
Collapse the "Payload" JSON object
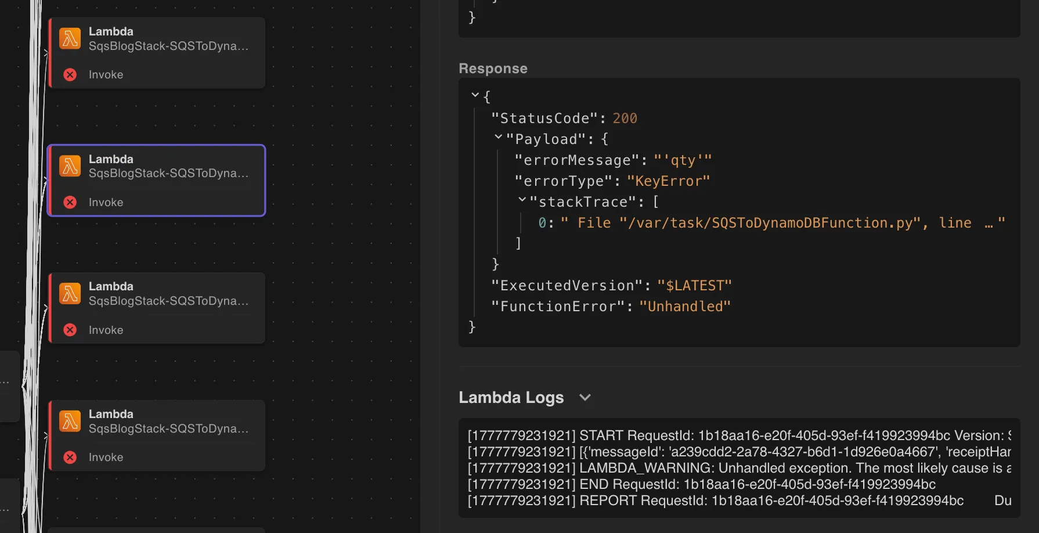(498, 137)
